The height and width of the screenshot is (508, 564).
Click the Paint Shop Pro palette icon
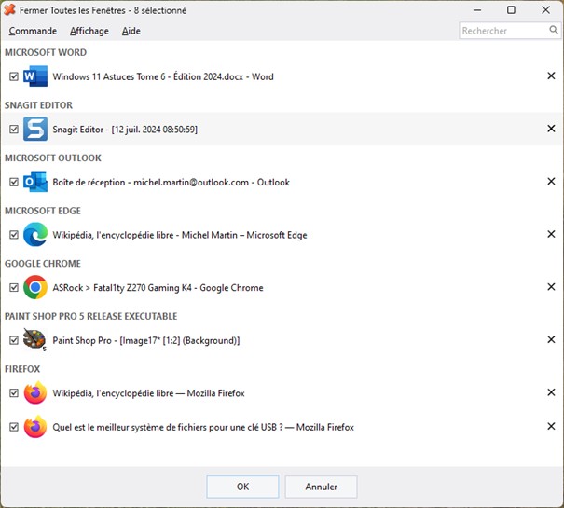coord(35,340)
